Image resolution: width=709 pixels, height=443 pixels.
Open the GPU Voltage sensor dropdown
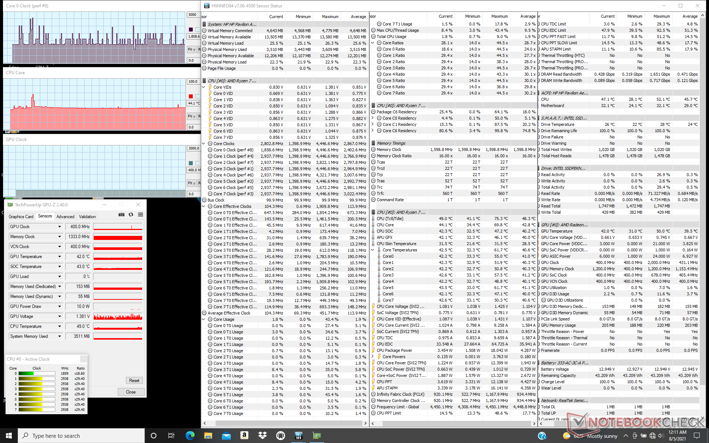(59, 316)
